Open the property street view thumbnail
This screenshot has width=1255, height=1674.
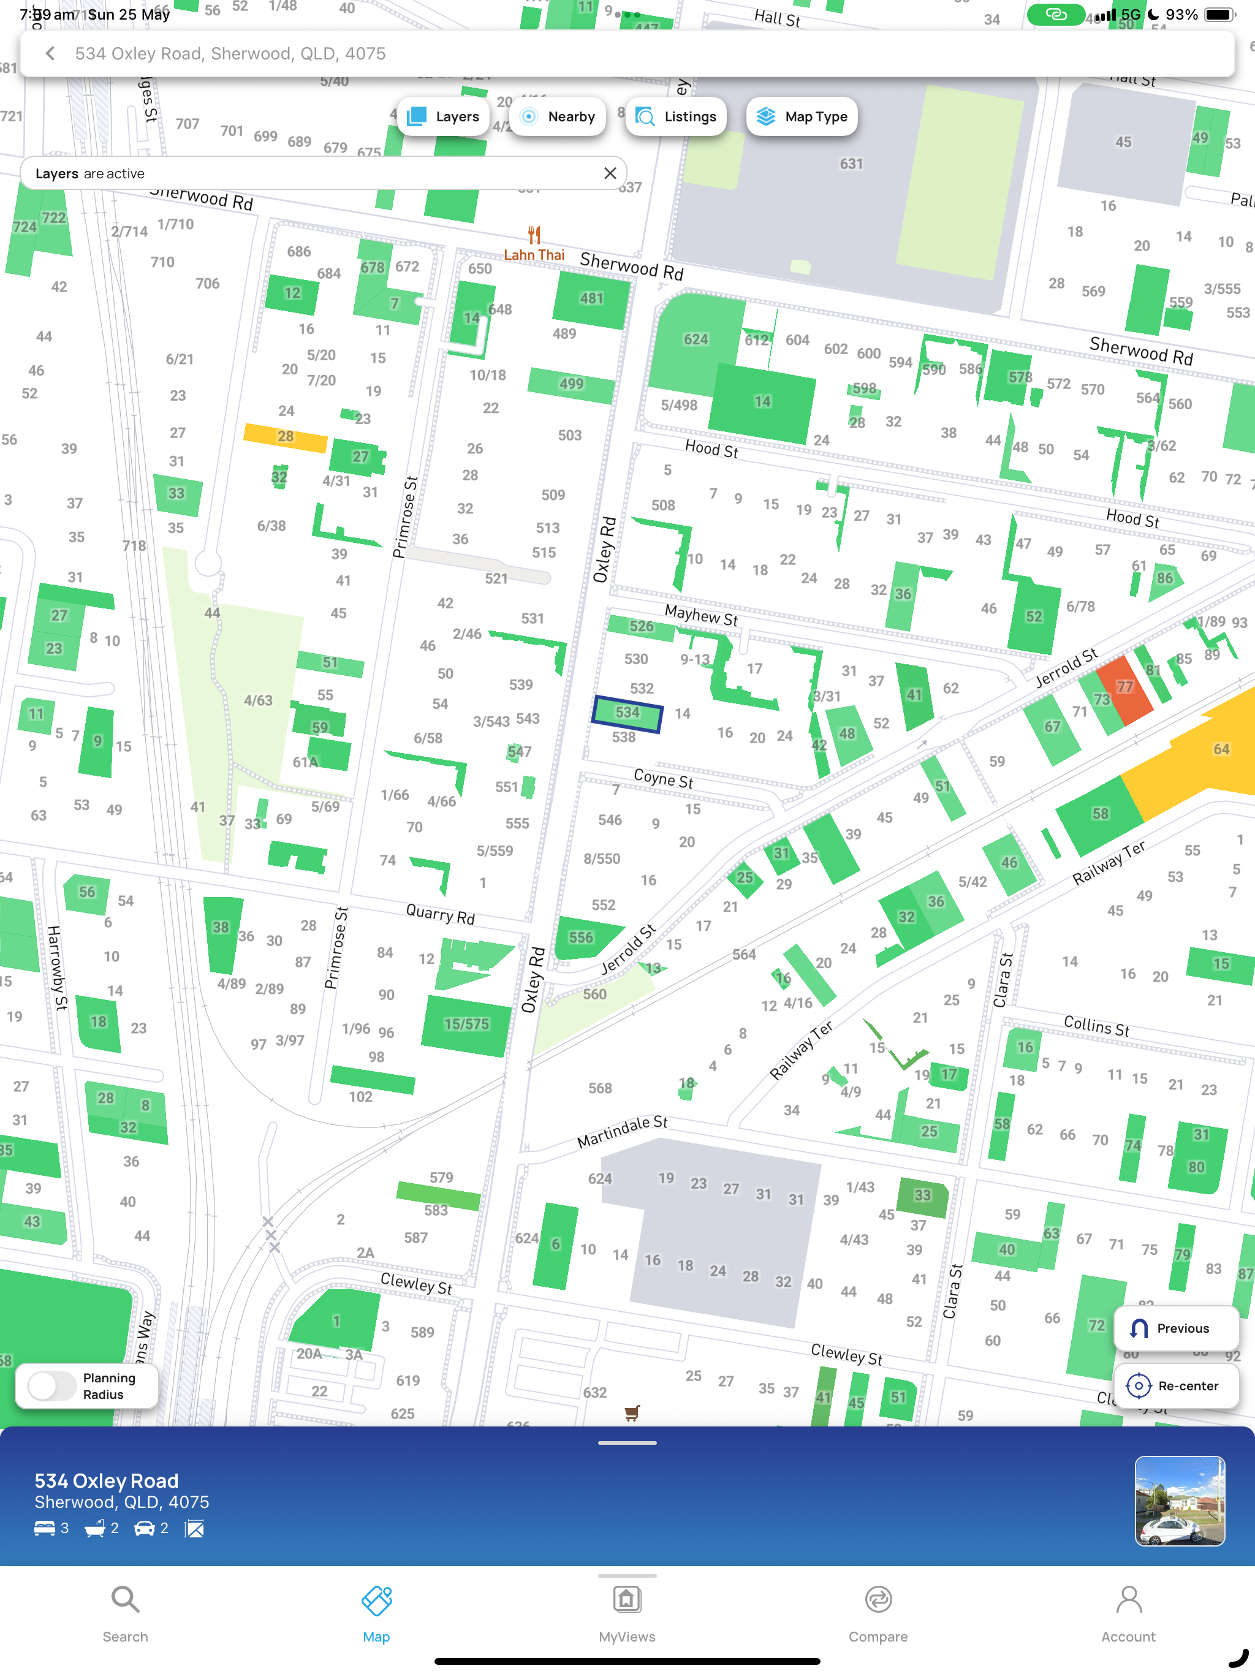(x=1179, y=1500)
